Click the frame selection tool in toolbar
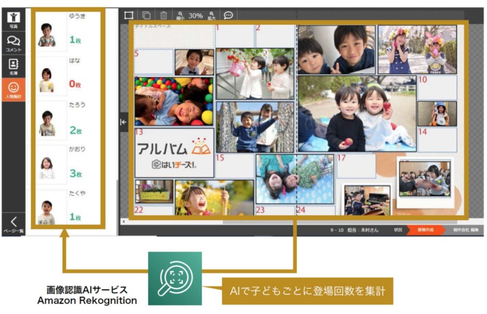This screenshot has width=487, height=314. [x=128, y=15]
